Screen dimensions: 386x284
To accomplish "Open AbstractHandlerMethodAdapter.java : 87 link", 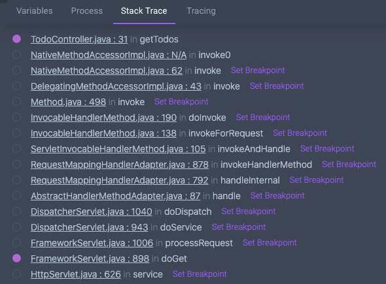I will coord(115,196).
